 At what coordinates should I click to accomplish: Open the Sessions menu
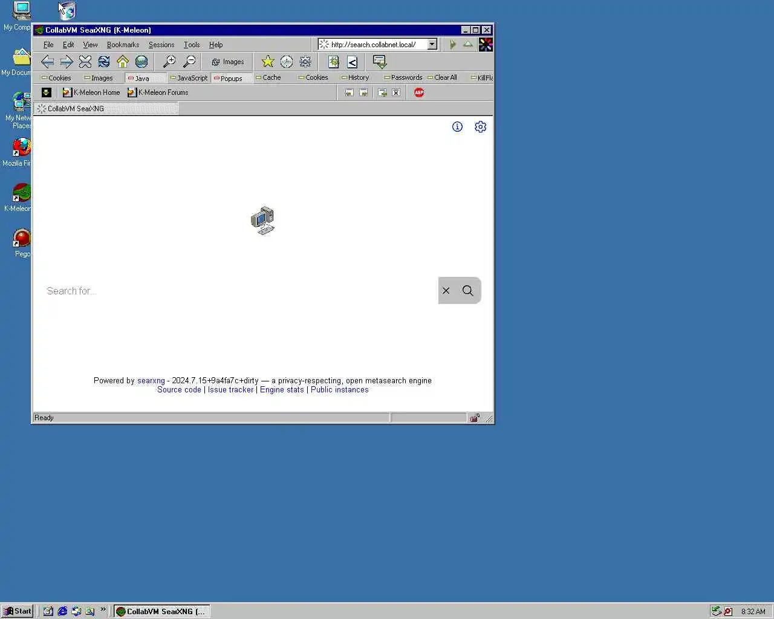[x=161, y=45]
